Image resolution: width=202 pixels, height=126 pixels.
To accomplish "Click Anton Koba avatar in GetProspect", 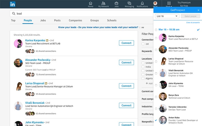I will coord(163,120).
